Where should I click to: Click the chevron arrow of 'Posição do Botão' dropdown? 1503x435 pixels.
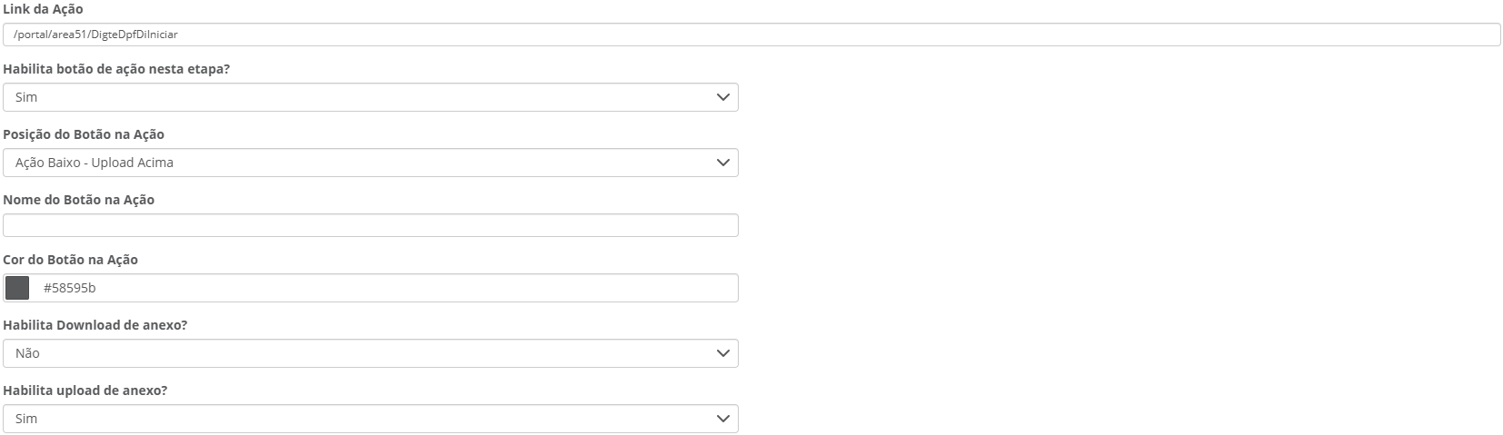pyautogui.click(x=722, y=163)
